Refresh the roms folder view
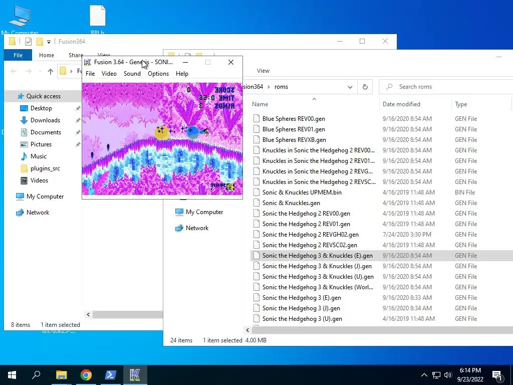 [365, 87]
